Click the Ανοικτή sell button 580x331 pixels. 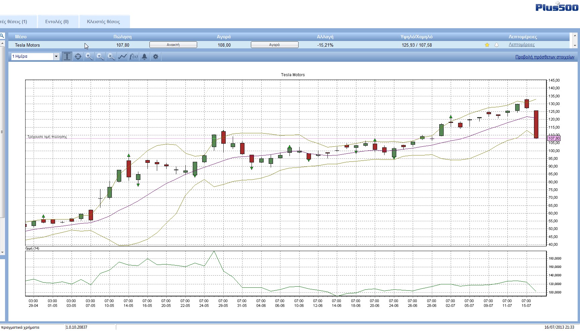[173, 45]
